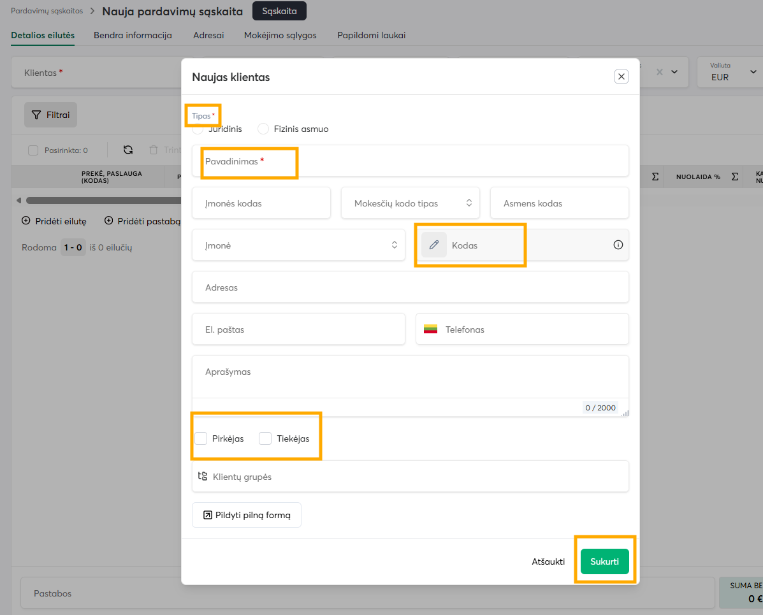The height and width of the screenshot is (615, 763).
Task: Click the pencil edit icon beside Kodas
Action: pos(434,245)
